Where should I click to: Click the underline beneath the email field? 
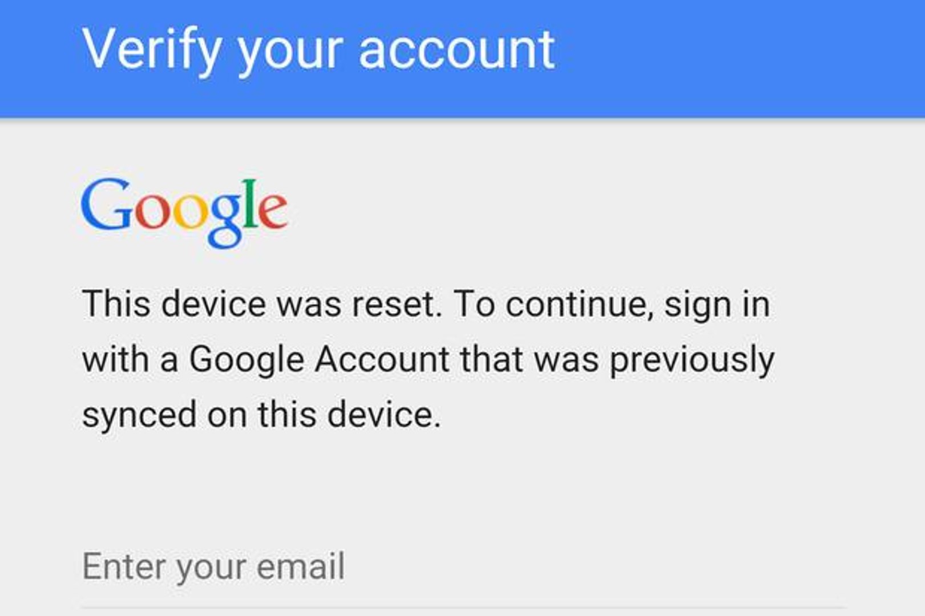[x=462, y=608]
